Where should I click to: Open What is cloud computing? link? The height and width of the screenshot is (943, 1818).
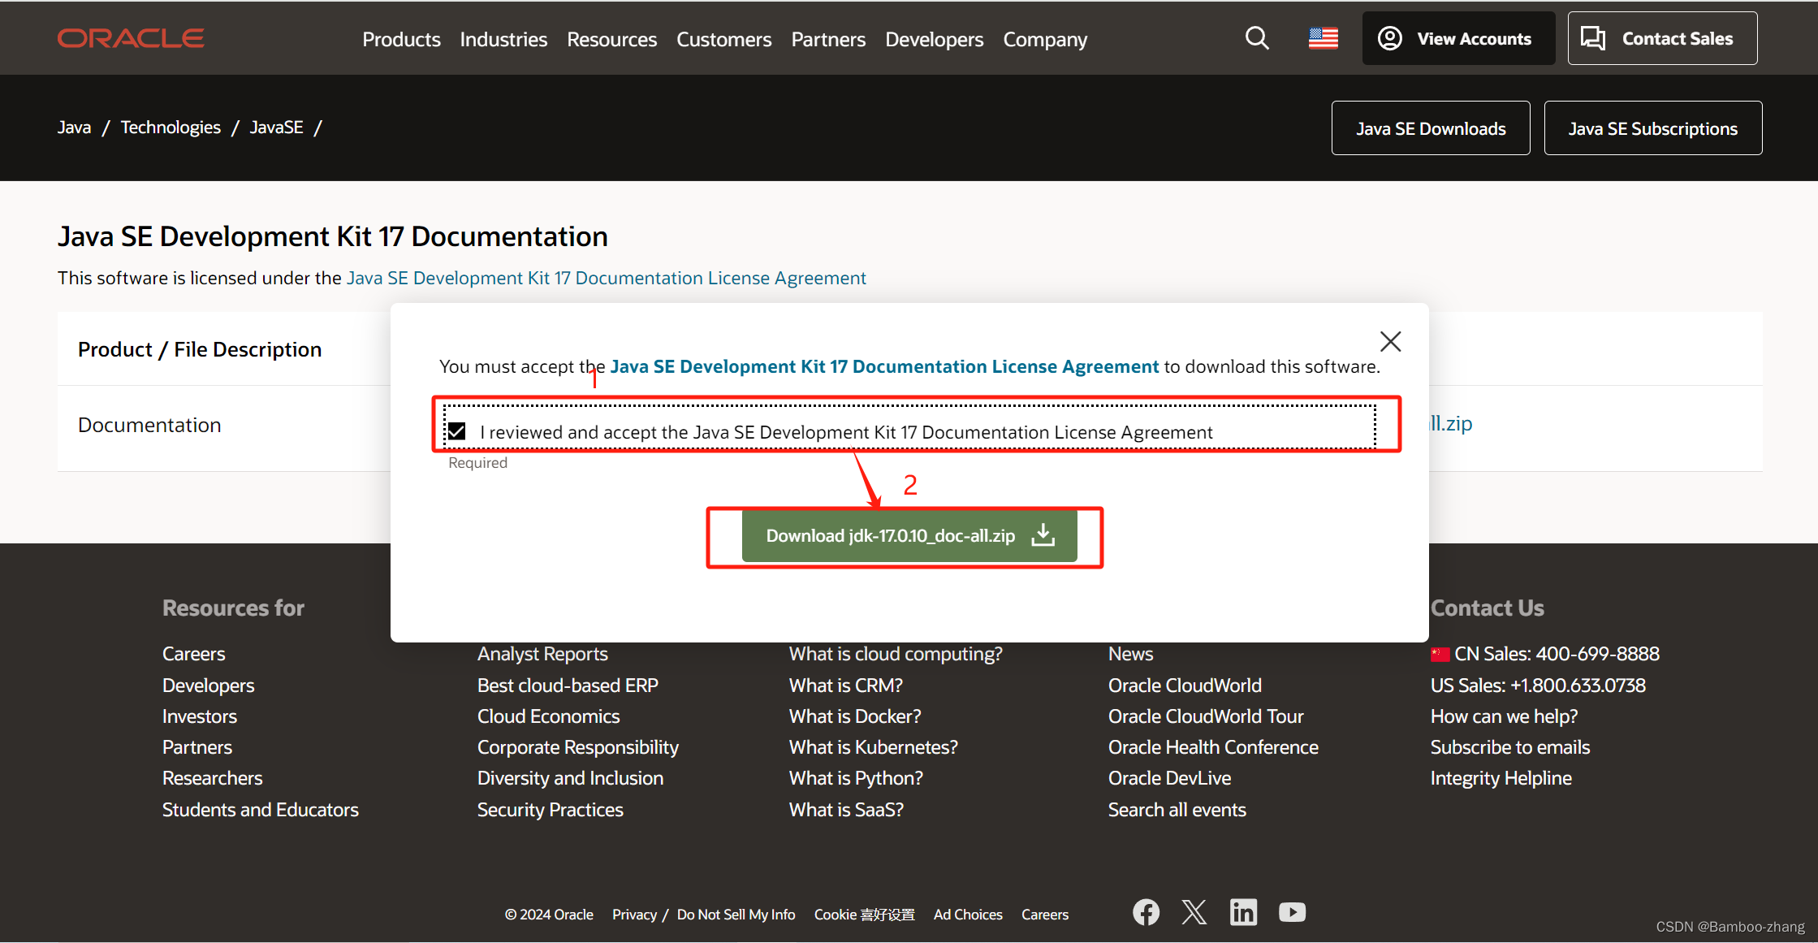[896, 654]
